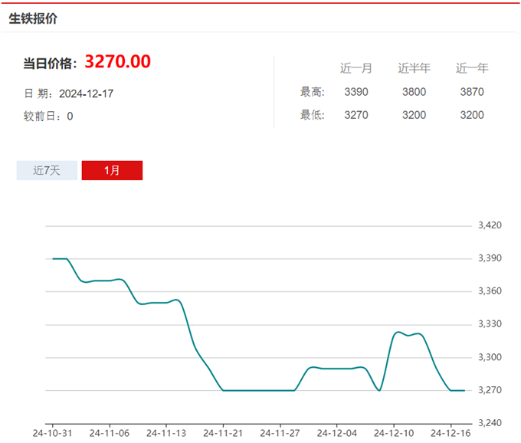The width and height of the screenshot is (521, 443).
Task: Switch to the 近7天 chart tab
Action: pyautogui.click(x=47, y=170)
